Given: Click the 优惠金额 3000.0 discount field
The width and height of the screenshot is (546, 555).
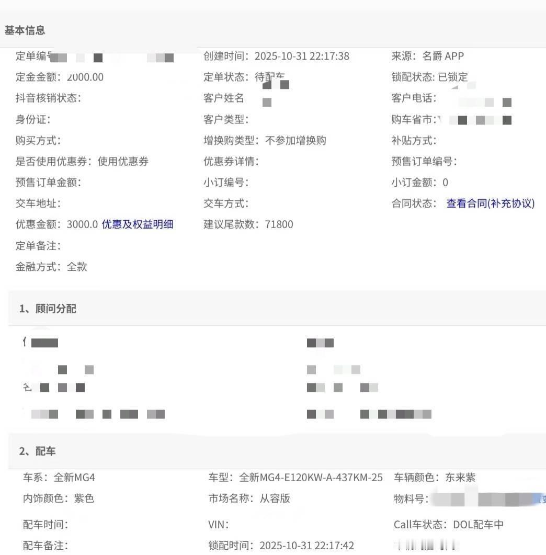Looking at the screenshot, I should coord(80,224).
